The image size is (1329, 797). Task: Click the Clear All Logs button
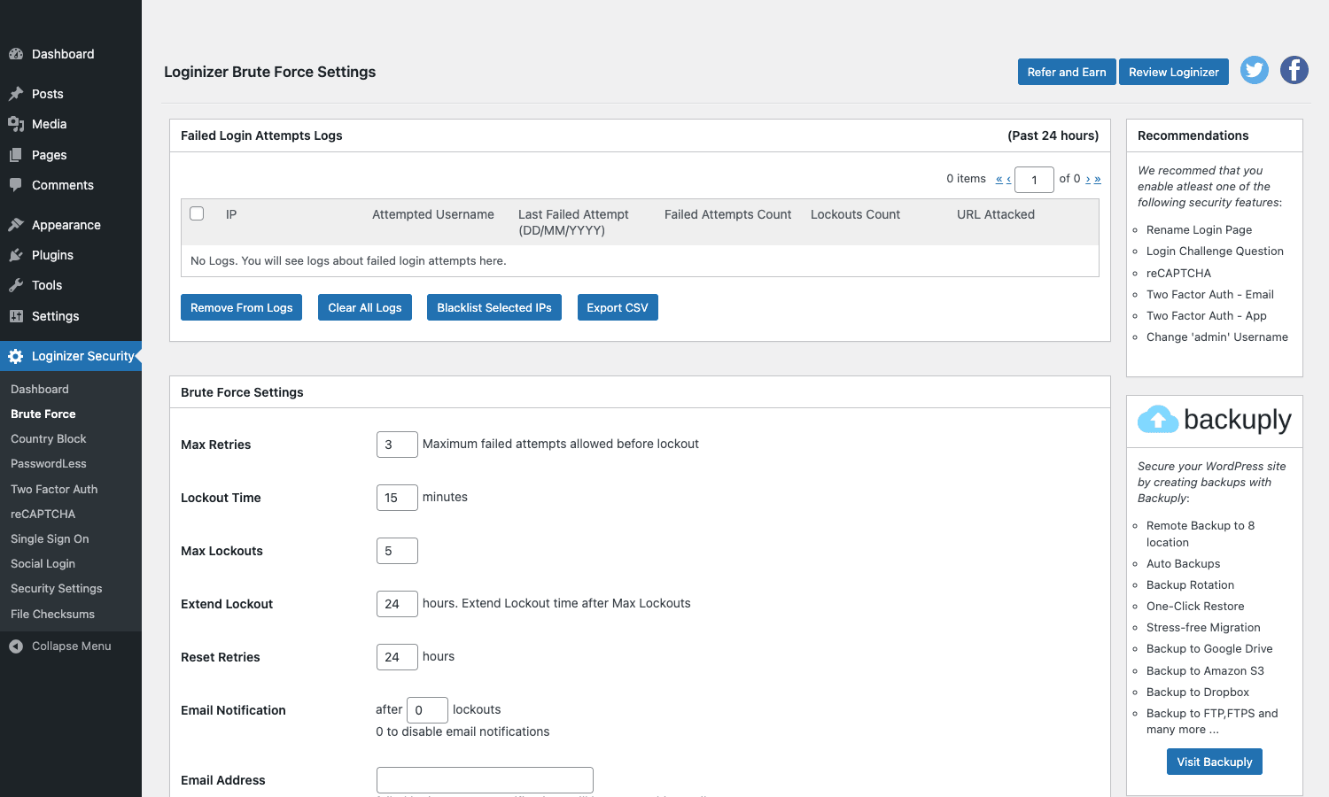coord(365,307)
